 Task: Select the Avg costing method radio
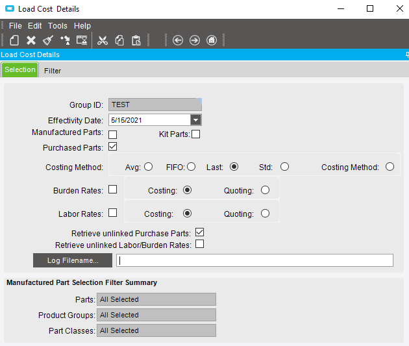point(149,167)
